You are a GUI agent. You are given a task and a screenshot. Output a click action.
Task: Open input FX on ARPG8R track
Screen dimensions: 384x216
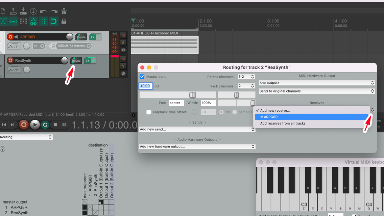tap(53, 46)
